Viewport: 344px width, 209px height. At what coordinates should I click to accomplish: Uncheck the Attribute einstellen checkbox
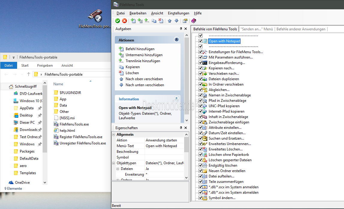[x=200, y=128]
